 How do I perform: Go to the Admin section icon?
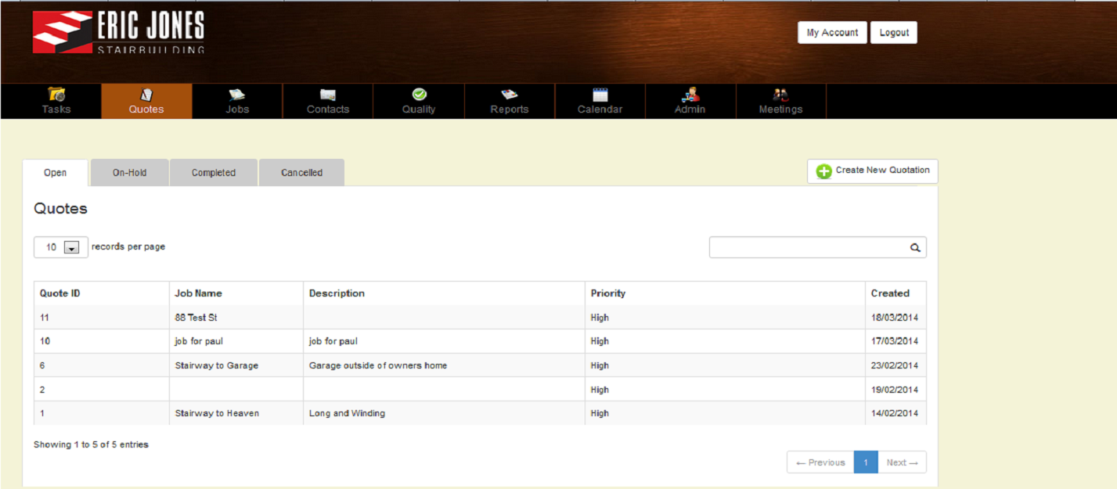(690, 94)
